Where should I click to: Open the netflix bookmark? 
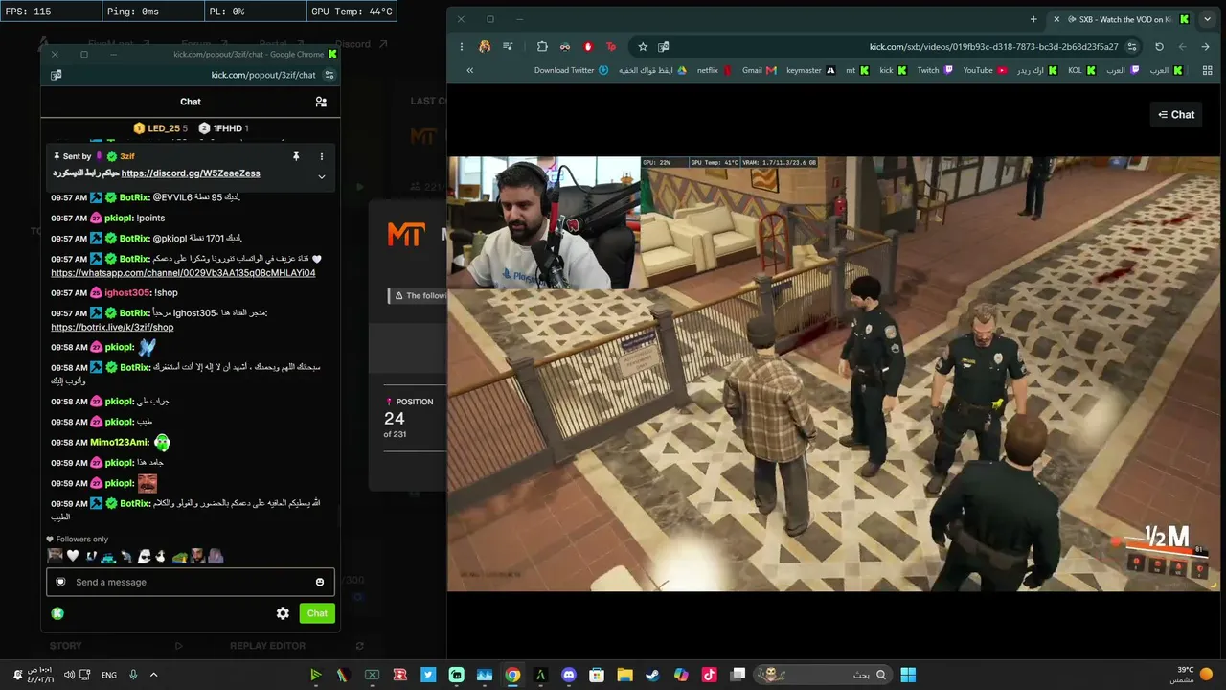pos(715,70)
